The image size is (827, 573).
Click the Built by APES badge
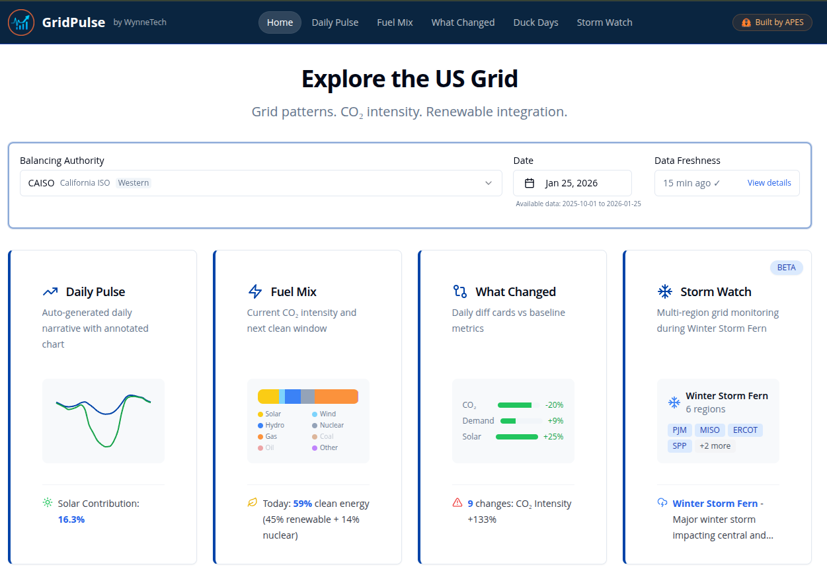pyautogui.click(x=772, y=22)
